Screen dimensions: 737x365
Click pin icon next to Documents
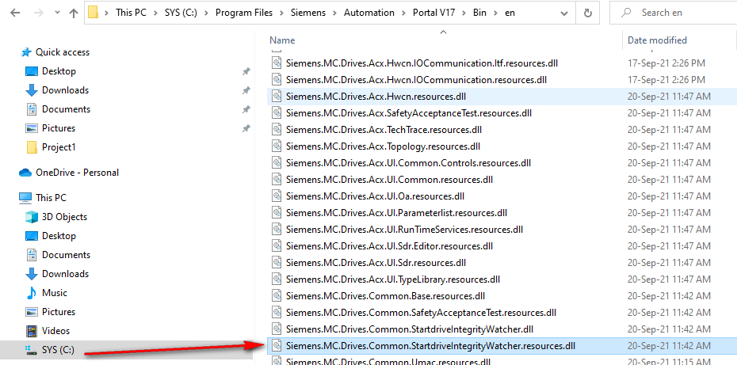click(246, 109)
